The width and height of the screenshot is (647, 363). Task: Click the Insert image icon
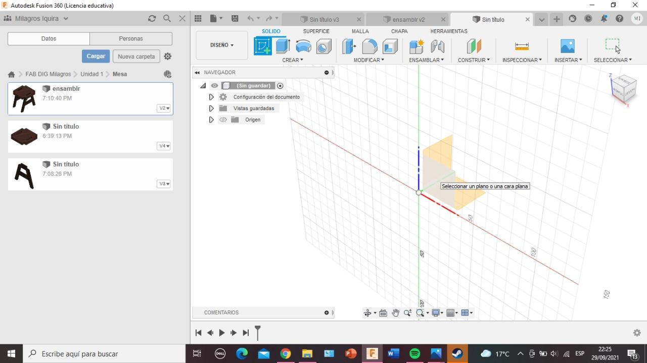point(568,46)
